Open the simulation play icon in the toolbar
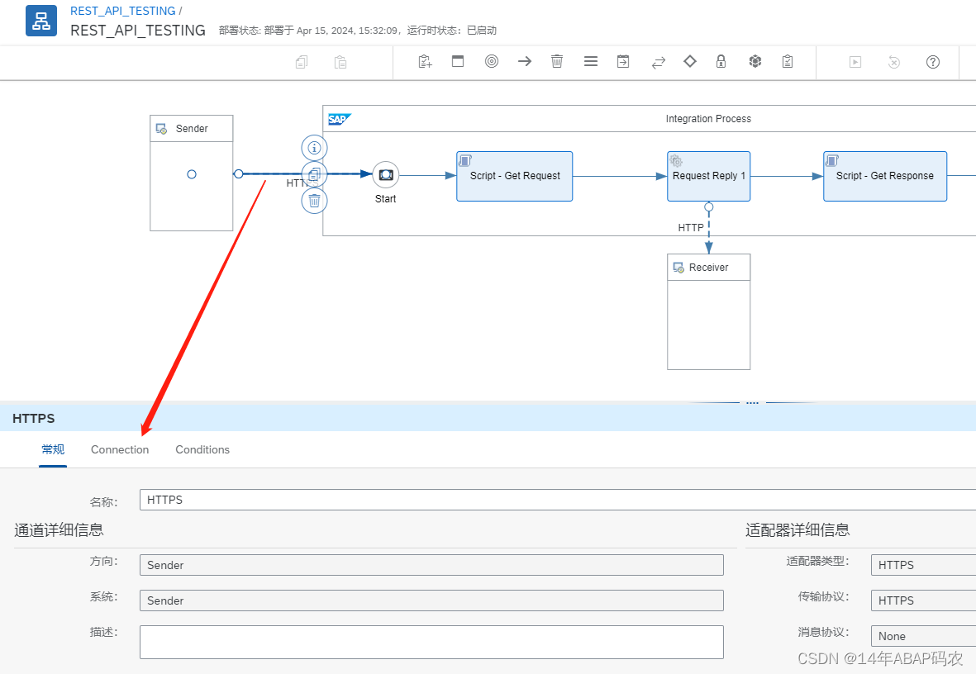 [x=855, y=61]
